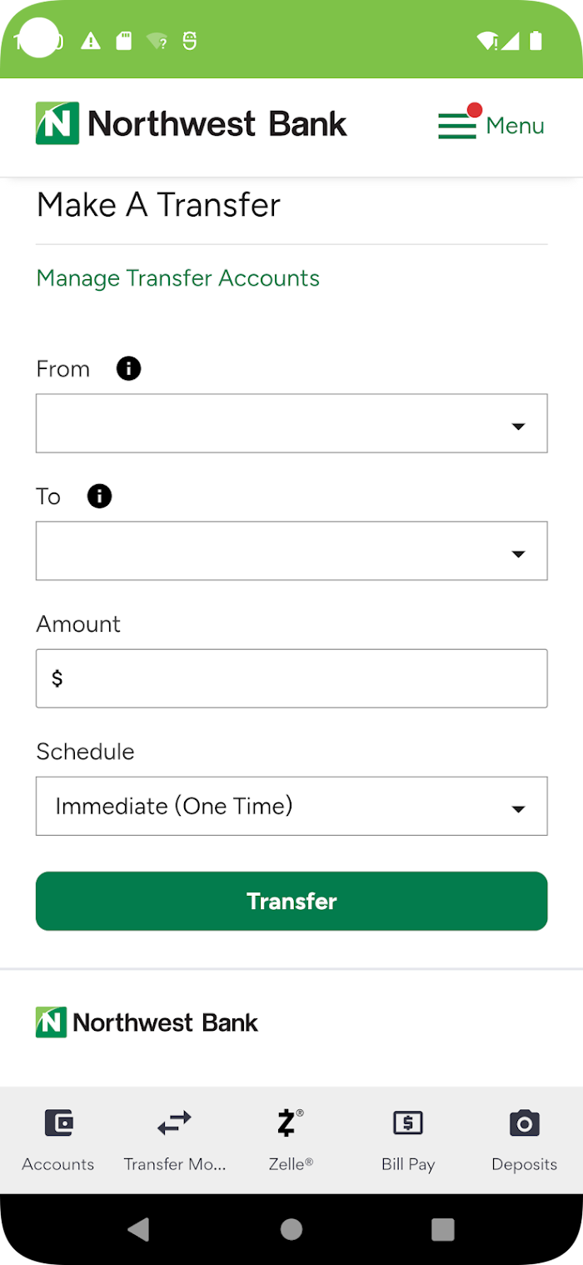This screenshot has height=1265, width=583.
Task: Open the Accounts wallet icon
Action: [58, 1123]
